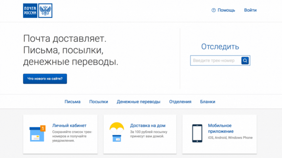
Task: Open the Бланки menu item
Action: tap(208, 102)
